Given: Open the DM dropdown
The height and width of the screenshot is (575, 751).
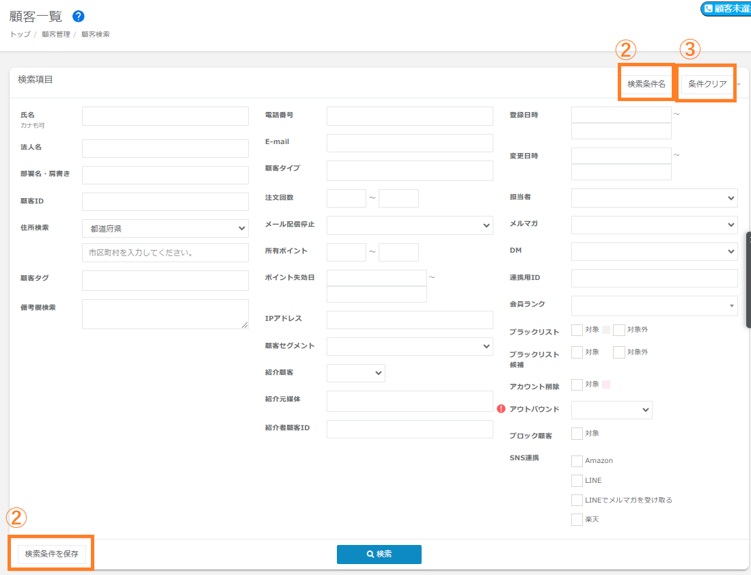Looking at the screenshot, I should (654, 251).
